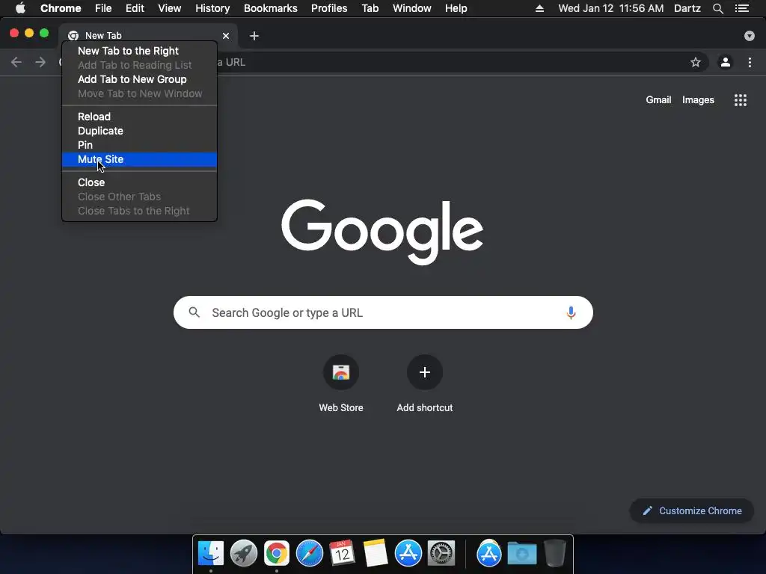Viewport: 766px width, 574px height.
Task: Go forward with the forward arrow
Action: click(40, 62)
